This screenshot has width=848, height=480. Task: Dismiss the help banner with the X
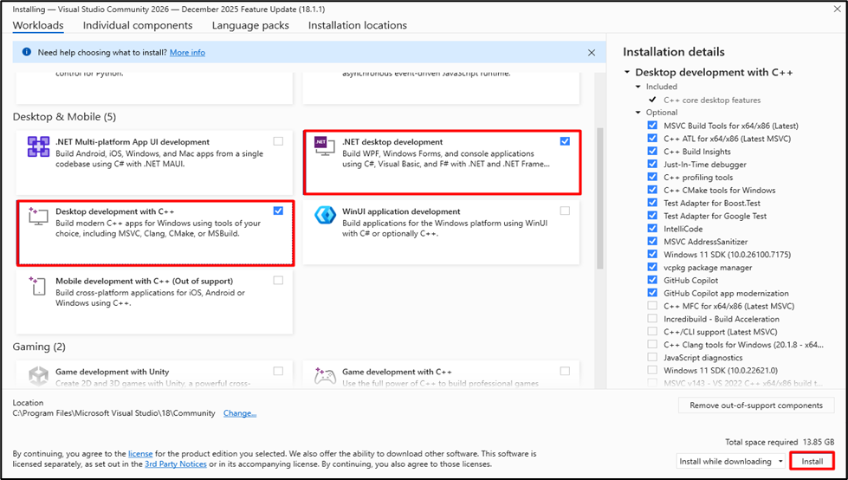tap(591, 53)
